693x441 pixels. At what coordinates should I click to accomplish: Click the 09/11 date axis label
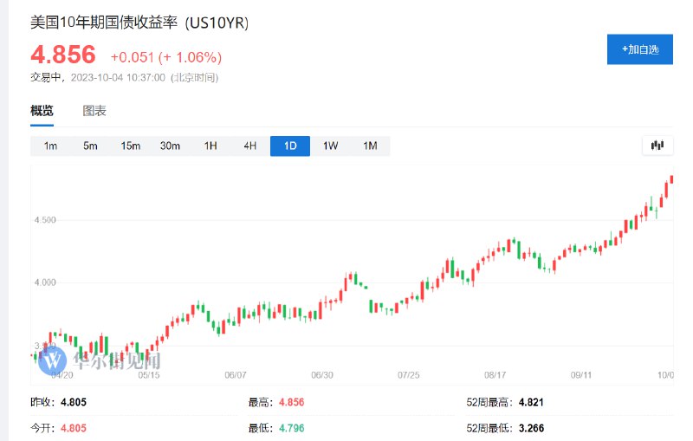tap(581, 375)
